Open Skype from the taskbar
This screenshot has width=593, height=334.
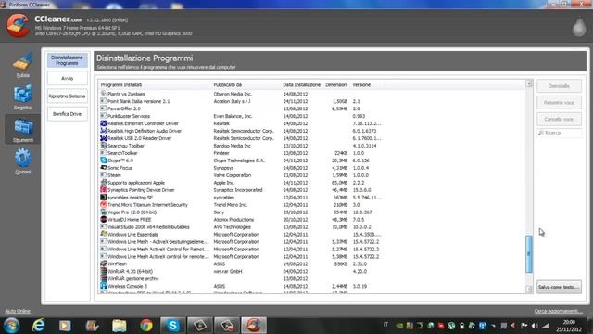pyautogui.click(x=173, y=326)
